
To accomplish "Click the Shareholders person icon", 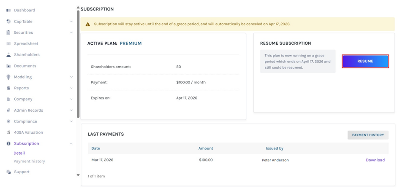I will point(8,54).
